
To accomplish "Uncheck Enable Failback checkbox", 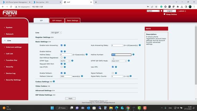I will (x=62, y=73).
